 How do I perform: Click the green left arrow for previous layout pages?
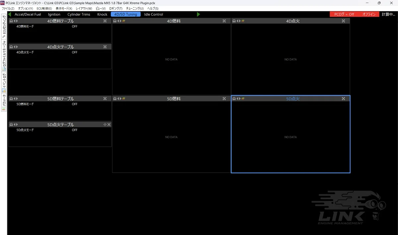10,14
